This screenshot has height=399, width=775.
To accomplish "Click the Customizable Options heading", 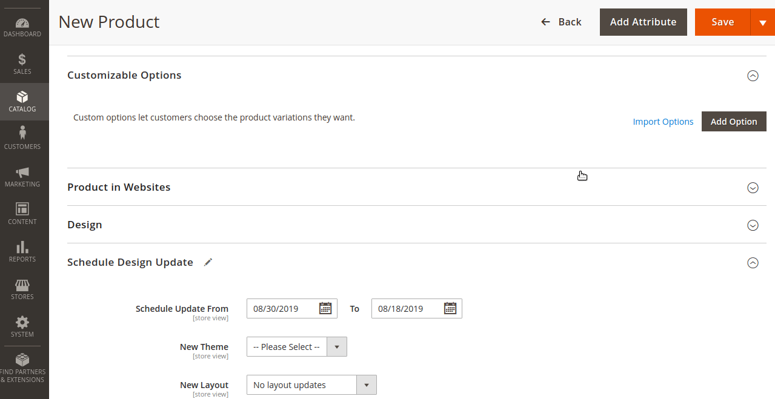I will tap(124, 75).
